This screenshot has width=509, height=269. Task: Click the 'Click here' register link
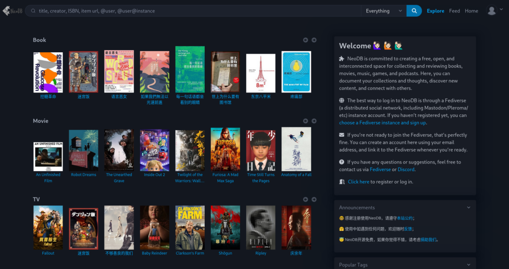(358, 182)
